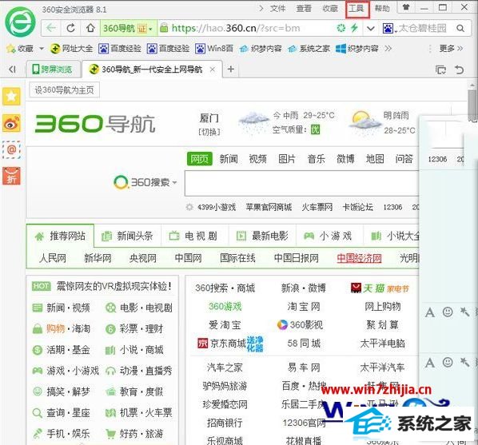478x445 pixels.
Task: Open the skin shirt icon in title bar
Action: (x=406, y=7)
